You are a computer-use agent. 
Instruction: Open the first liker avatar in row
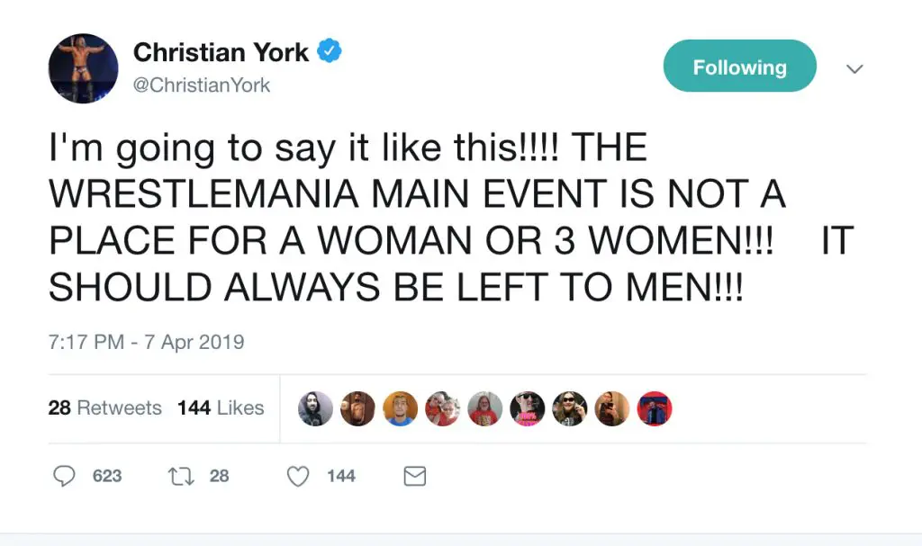tap(315, 408)
